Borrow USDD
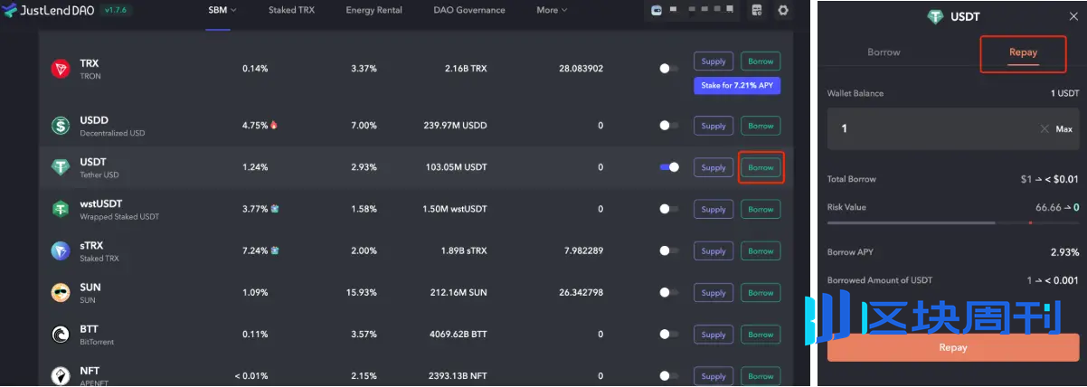The width and height of the screenshot is (1087, 387). pyautogui.click(x=761, y=126)
